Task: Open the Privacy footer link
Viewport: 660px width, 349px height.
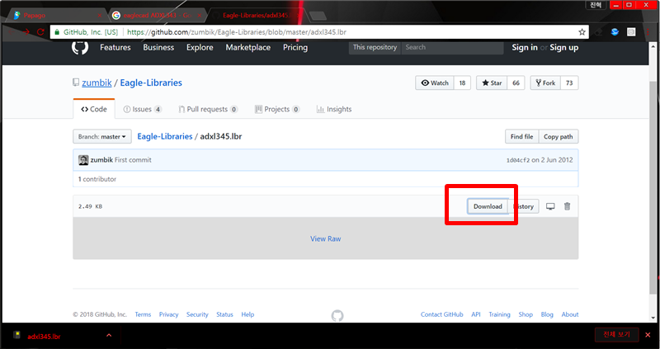Action: point(169,314)
